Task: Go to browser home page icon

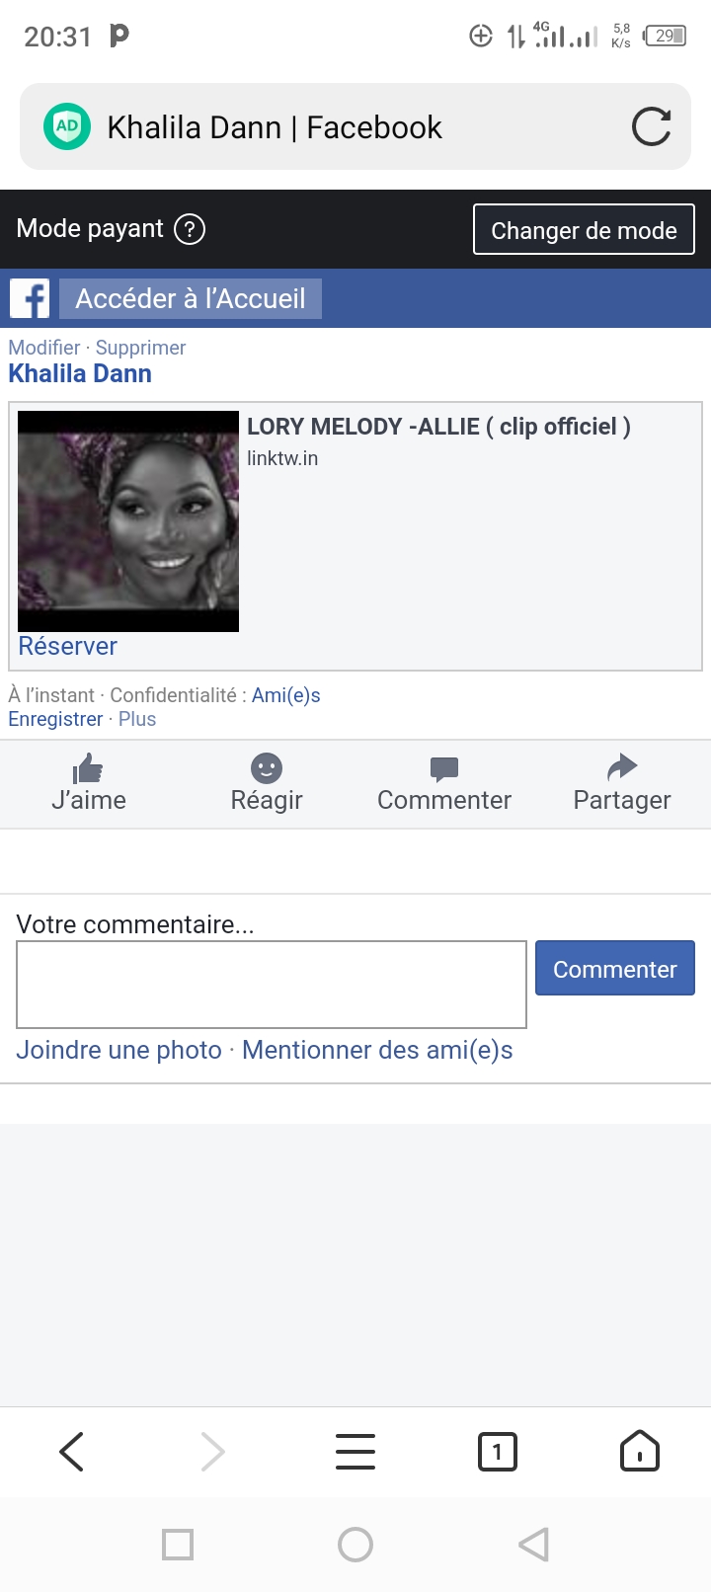Action: (640, 1451)
